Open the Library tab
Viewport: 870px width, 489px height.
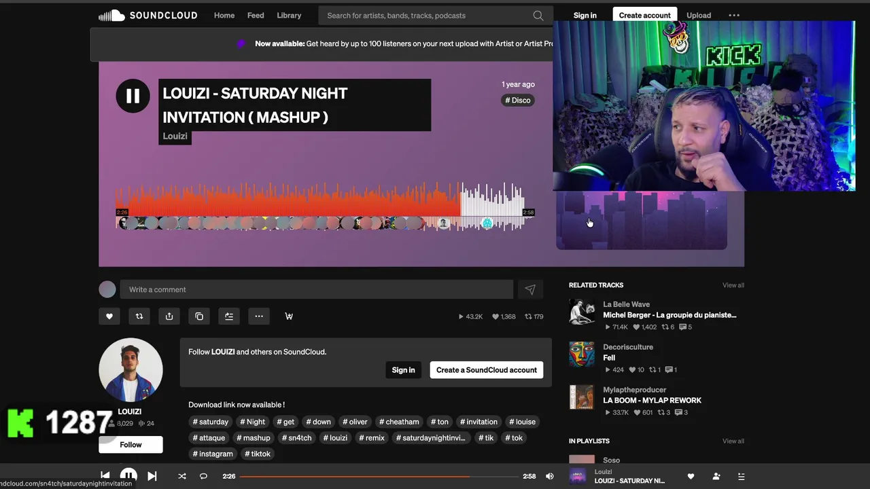click(289, 15)
